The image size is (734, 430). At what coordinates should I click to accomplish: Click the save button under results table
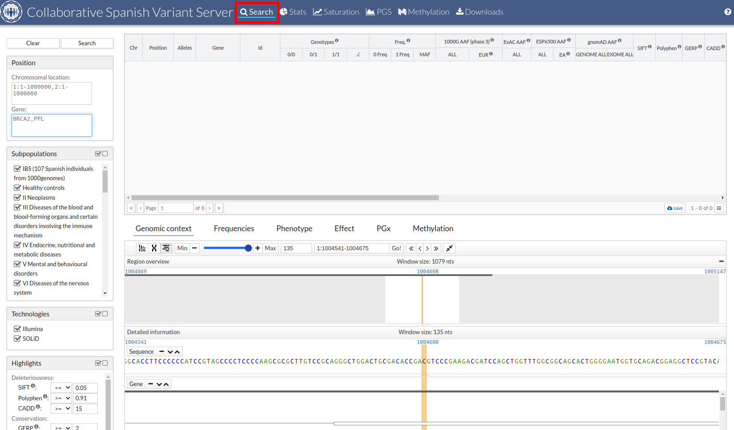coord(675,208)
